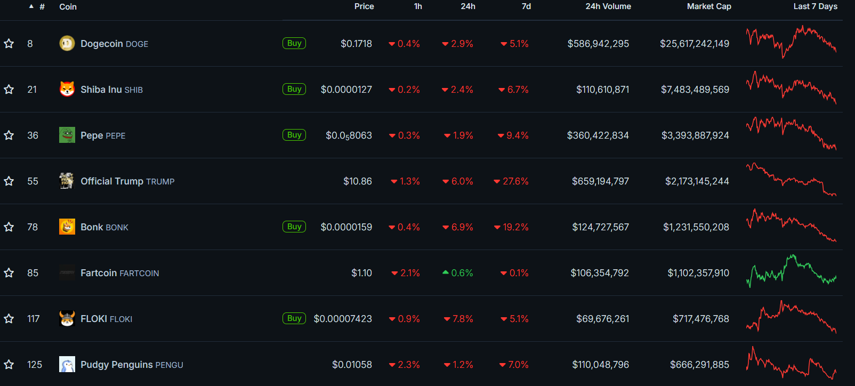This screenshot has height=386, width=855.
Task: Open Fartcoin's green 7-day sparkline chart
Action: coord(791,271)
